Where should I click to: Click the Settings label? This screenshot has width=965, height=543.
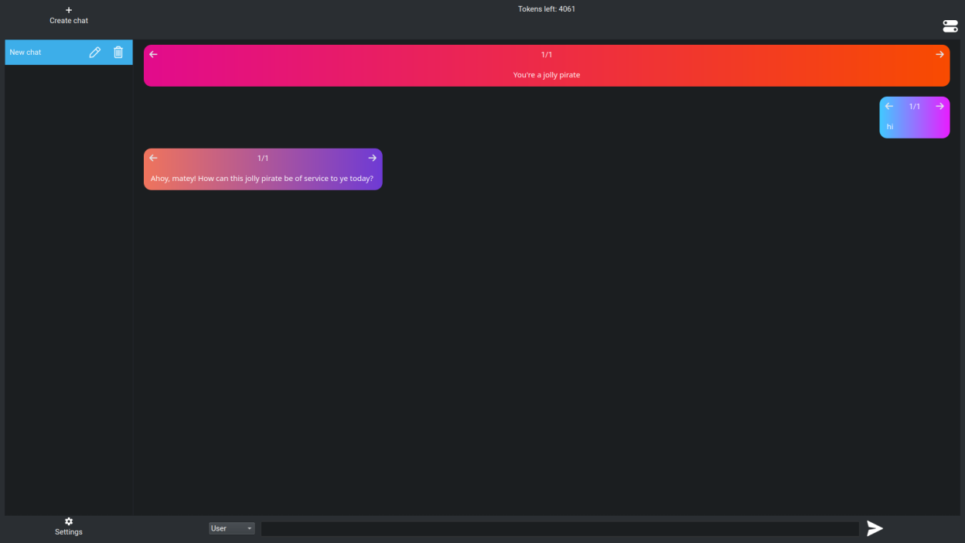pyautogui.click(x=69, y=532)
